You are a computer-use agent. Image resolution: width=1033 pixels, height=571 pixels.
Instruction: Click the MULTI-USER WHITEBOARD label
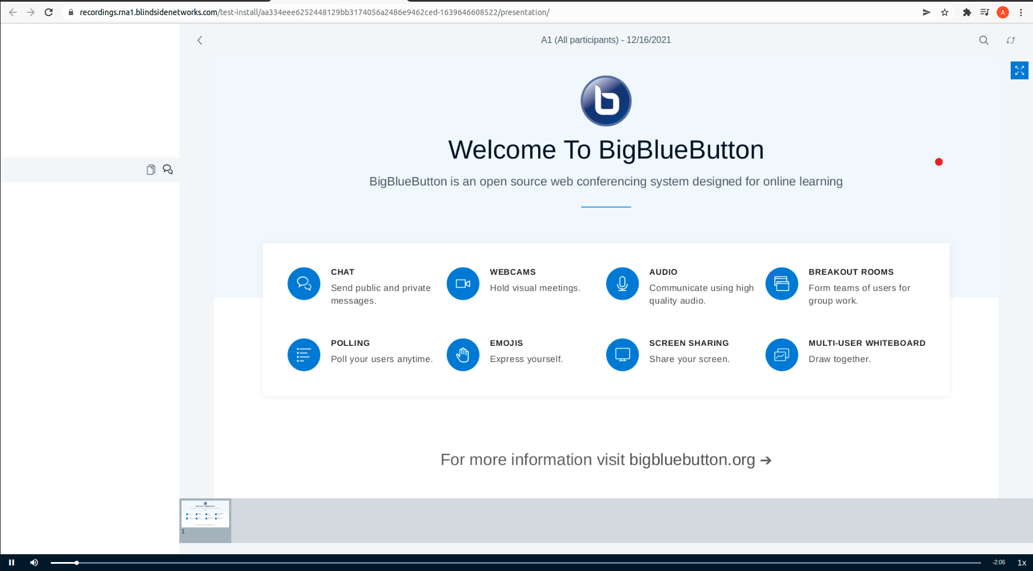[x=867, y=343]
